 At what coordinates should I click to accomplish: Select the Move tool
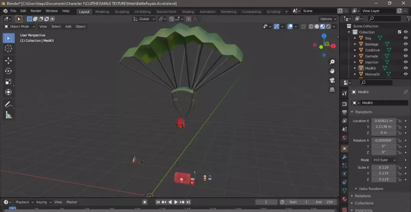pyautogui.click(x=9, y=61)
